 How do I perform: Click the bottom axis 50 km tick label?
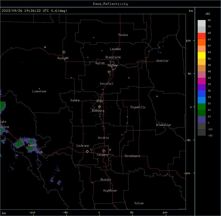click(132, 212)
